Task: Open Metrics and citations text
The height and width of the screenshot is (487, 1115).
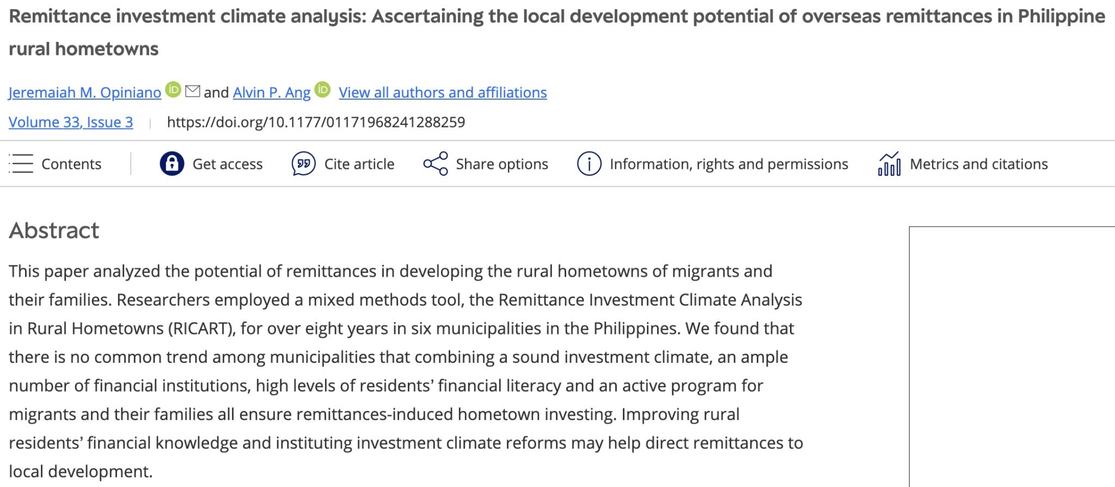Action: tap(979, 164)
